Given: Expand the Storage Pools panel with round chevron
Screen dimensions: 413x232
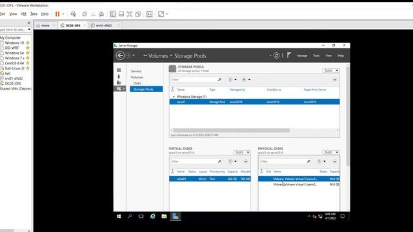Looking at the screenshot, I should pos(334,79).
